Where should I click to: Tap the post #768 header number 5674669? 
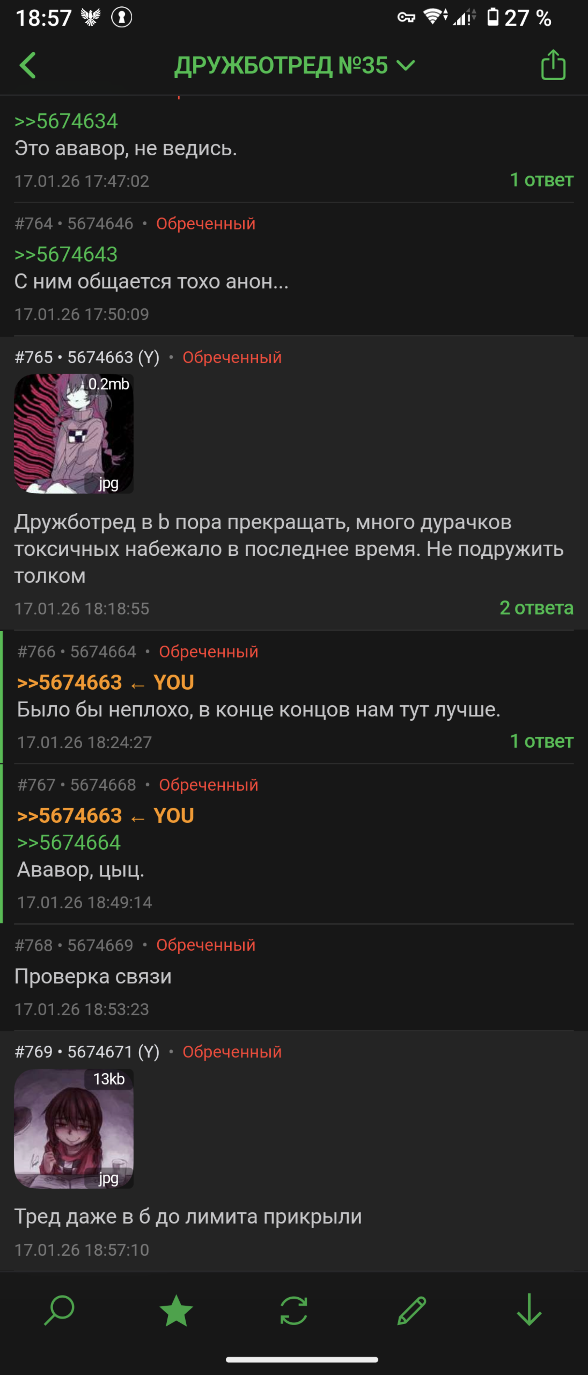point(100,945)
